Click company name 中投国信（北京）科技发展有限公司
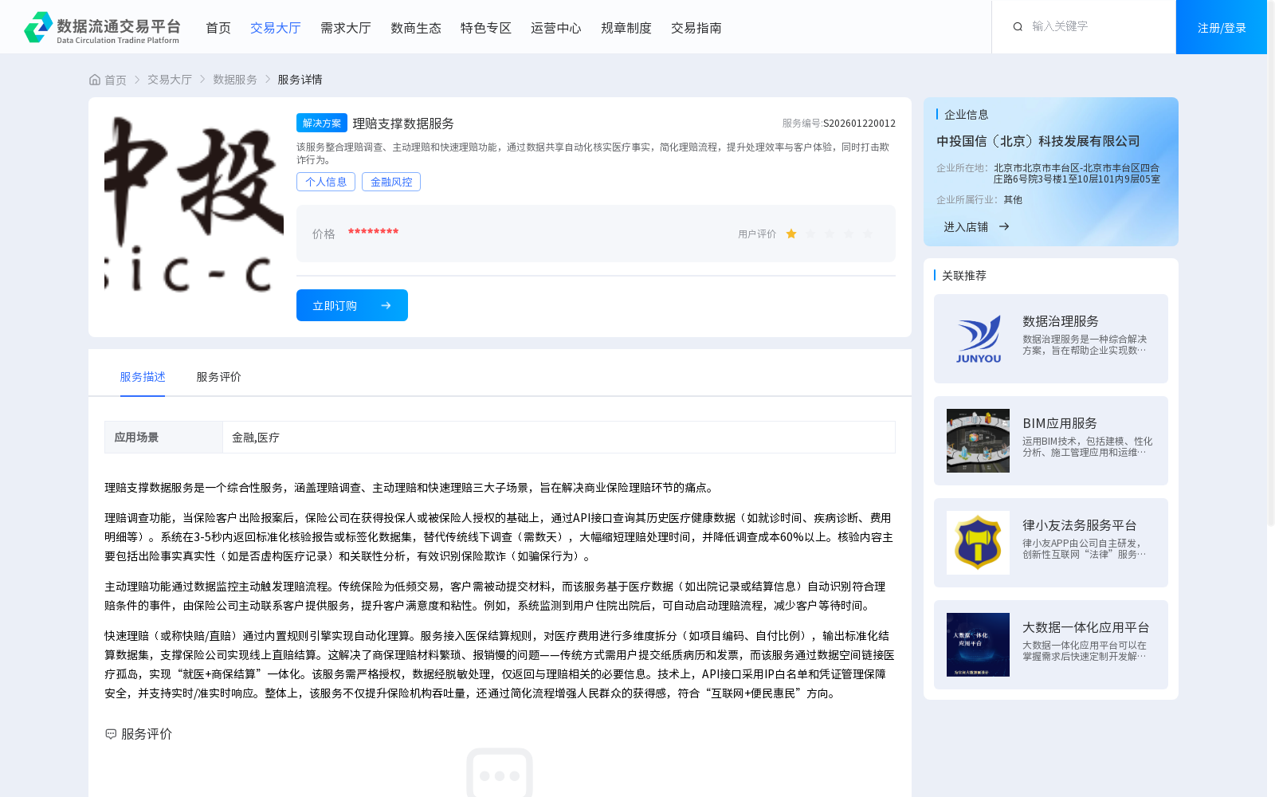The width and height of the screenshot is (1275, 797). pos(1038,141)
